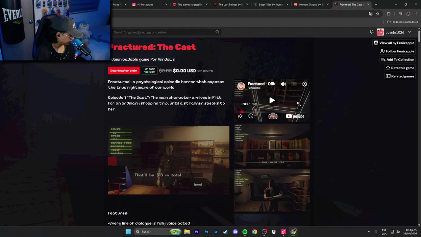
Task: Add video to Watch Later
Action: point(251,116)
